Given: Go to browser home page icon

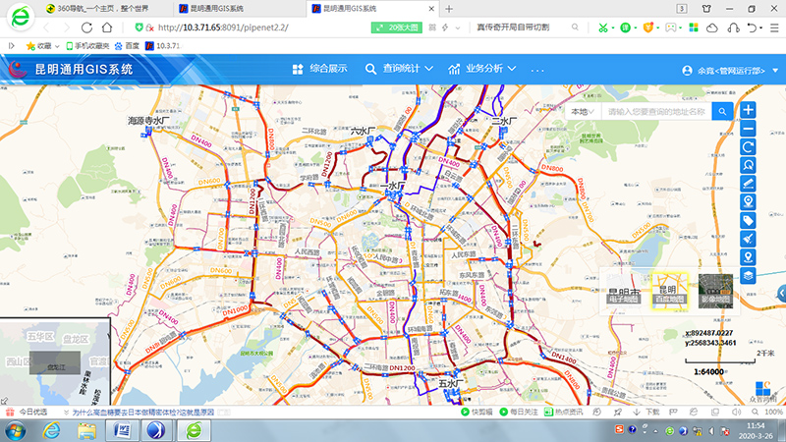Looking at the screenshot, I should [x=107, y=28].
